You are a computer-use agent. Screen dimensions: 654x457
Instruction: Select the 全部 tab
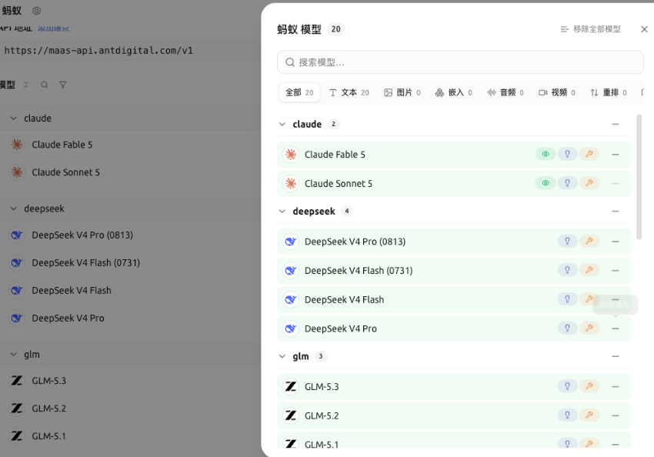pos(299,92)
